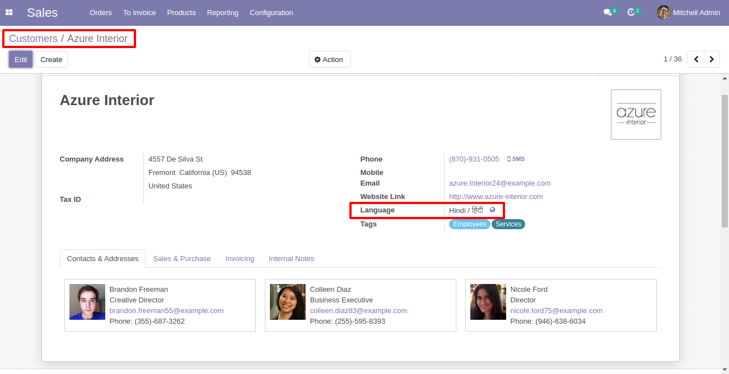Click Brandon Freeman name on card

[x=139, y=290]
